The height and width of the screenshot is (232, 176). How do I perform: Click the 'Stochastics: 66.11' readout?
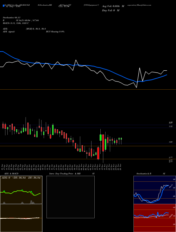pos(12,18)
